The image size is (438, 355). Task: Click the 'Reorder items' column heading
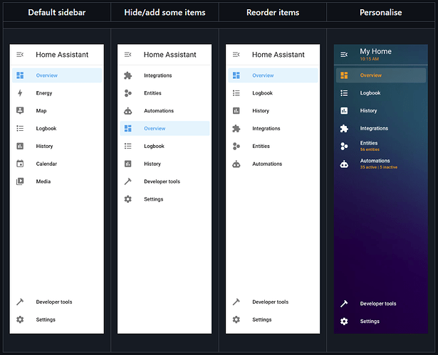point(273,12)
